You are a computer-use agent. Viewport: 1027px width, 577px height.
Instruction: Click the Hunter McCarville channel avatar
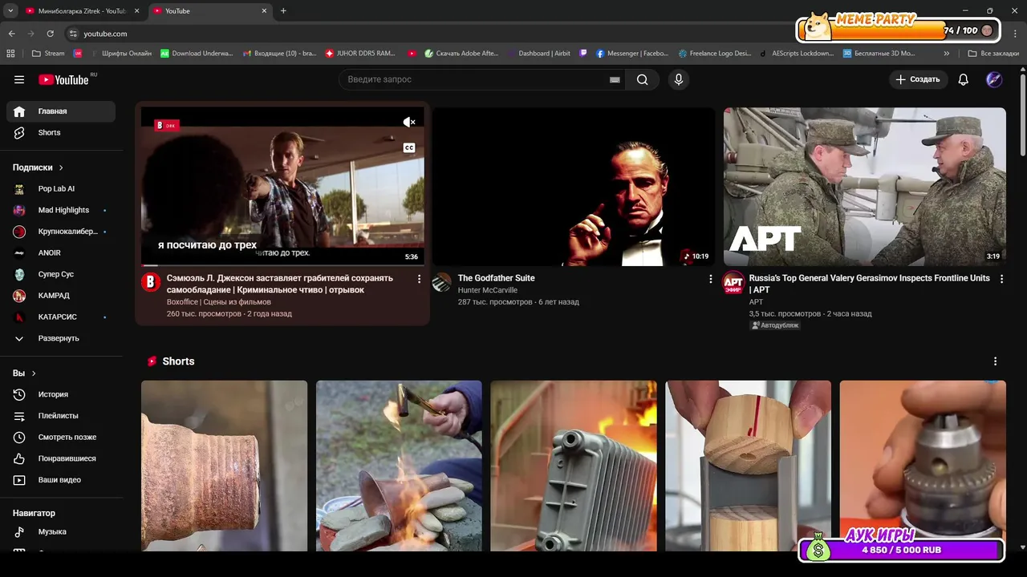pos(442,282)
